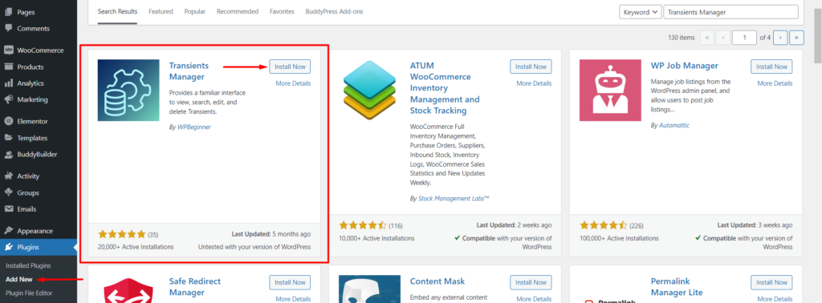
Task: Click ATUM plugin star rating
Action: pos(363,225)
